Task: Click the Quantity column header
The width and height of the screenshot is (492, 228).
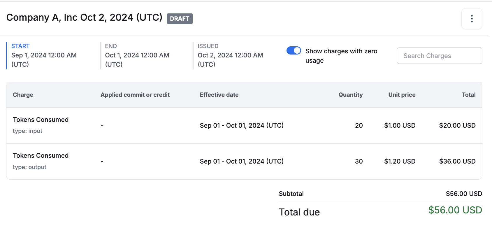Action: (350, 95)
